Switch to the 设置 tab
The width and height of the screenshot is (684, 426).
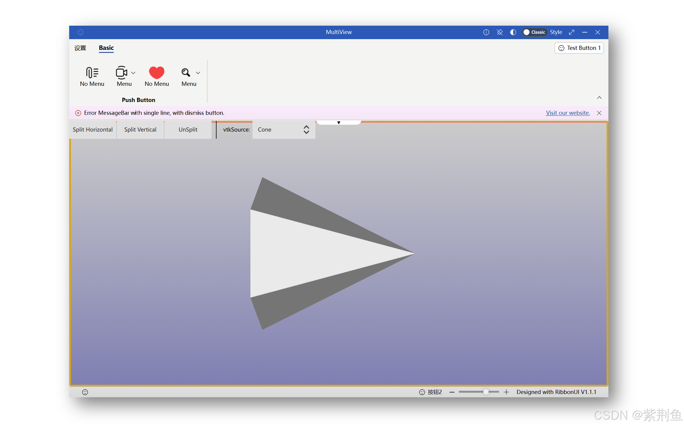tap(80, 48)
